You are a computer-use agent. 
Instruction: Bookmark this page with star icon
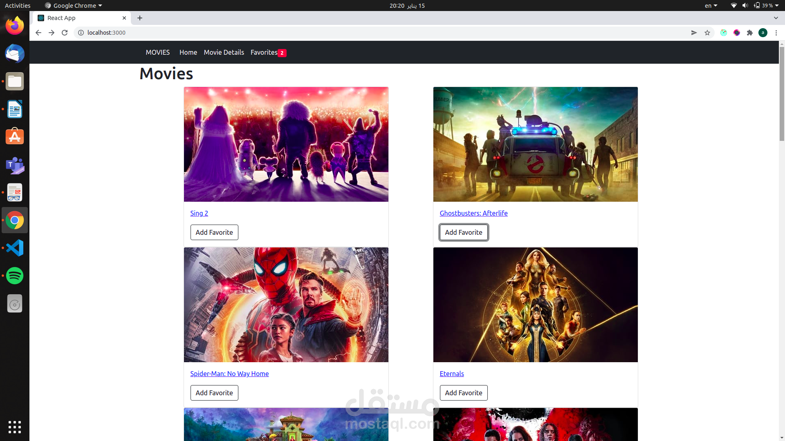tap(707, 33)
